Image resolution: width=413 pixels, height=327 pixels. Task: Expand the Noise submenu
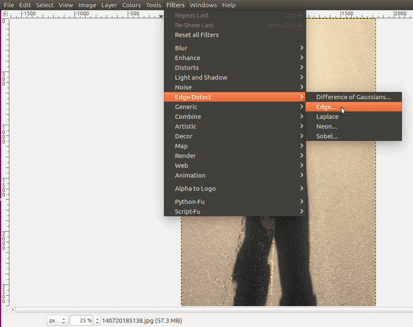[235, 87]
